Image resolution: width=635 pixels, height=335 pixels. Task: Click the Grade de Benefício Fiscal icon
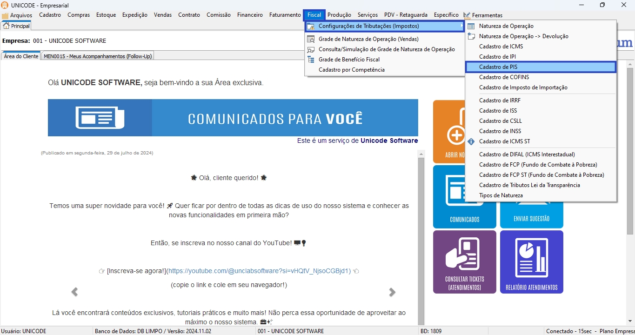(311, 60)
